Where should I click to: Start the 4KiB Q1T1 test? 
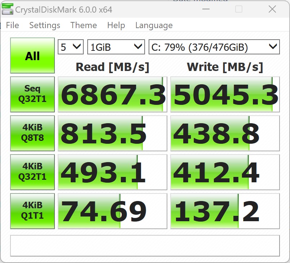click(x=32, y=211)
